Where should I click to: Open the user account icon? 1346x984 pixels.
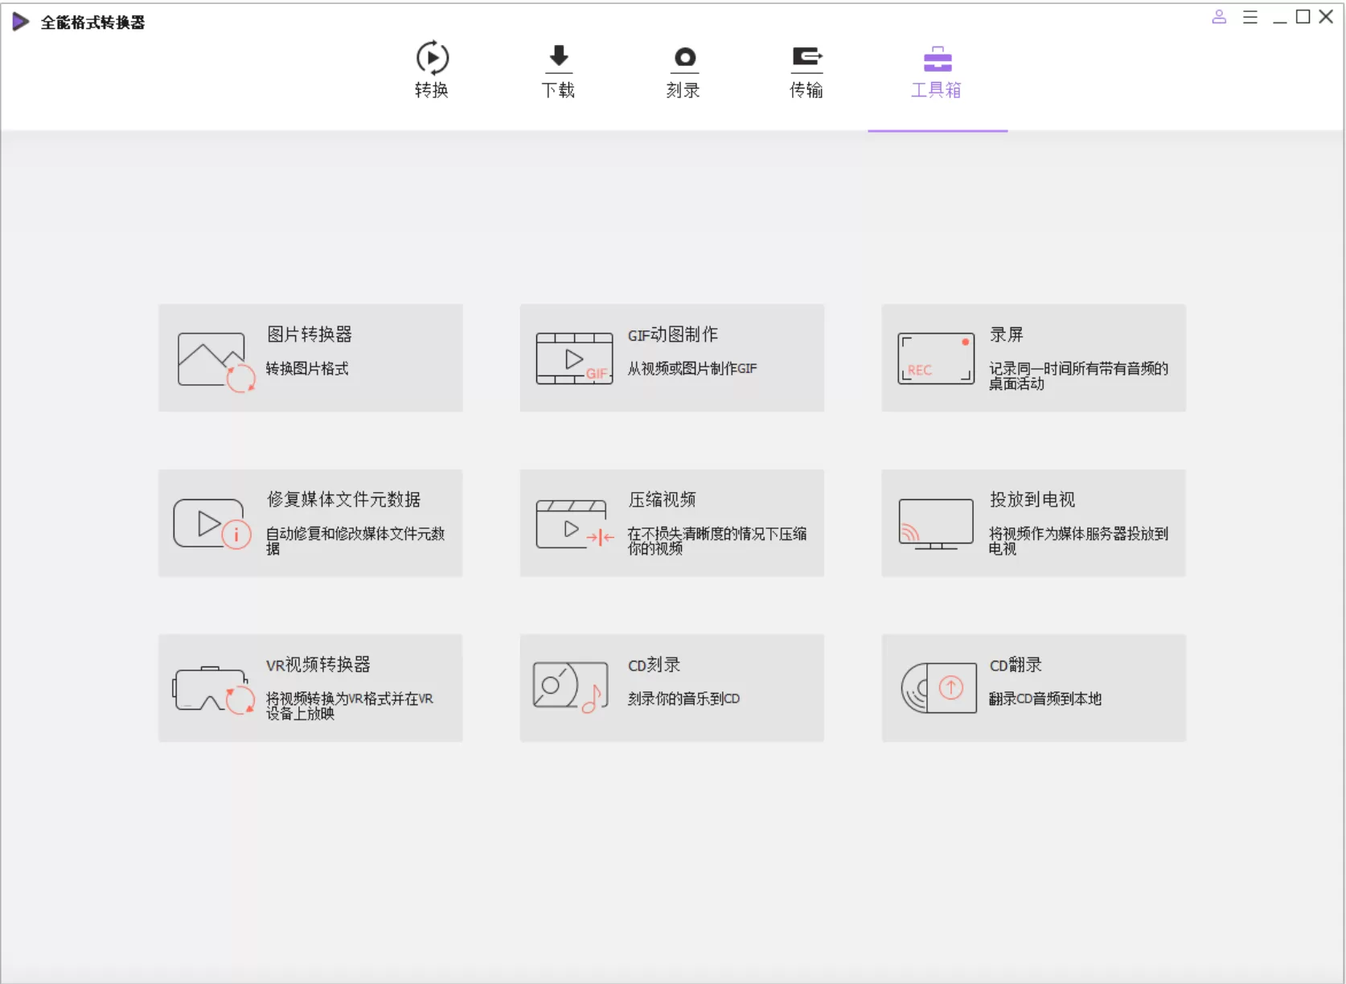click(1219, 17)
